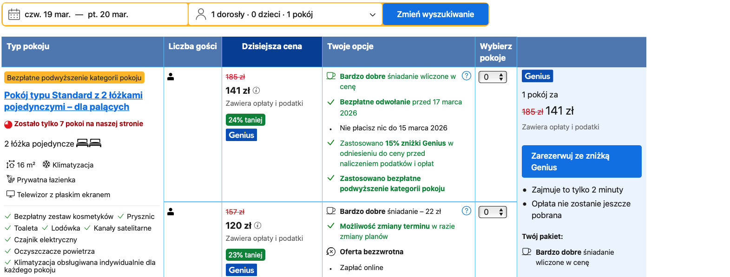Click the air conditioning snowflake icon
Viewport: 730px width, 277px height.
46,164
